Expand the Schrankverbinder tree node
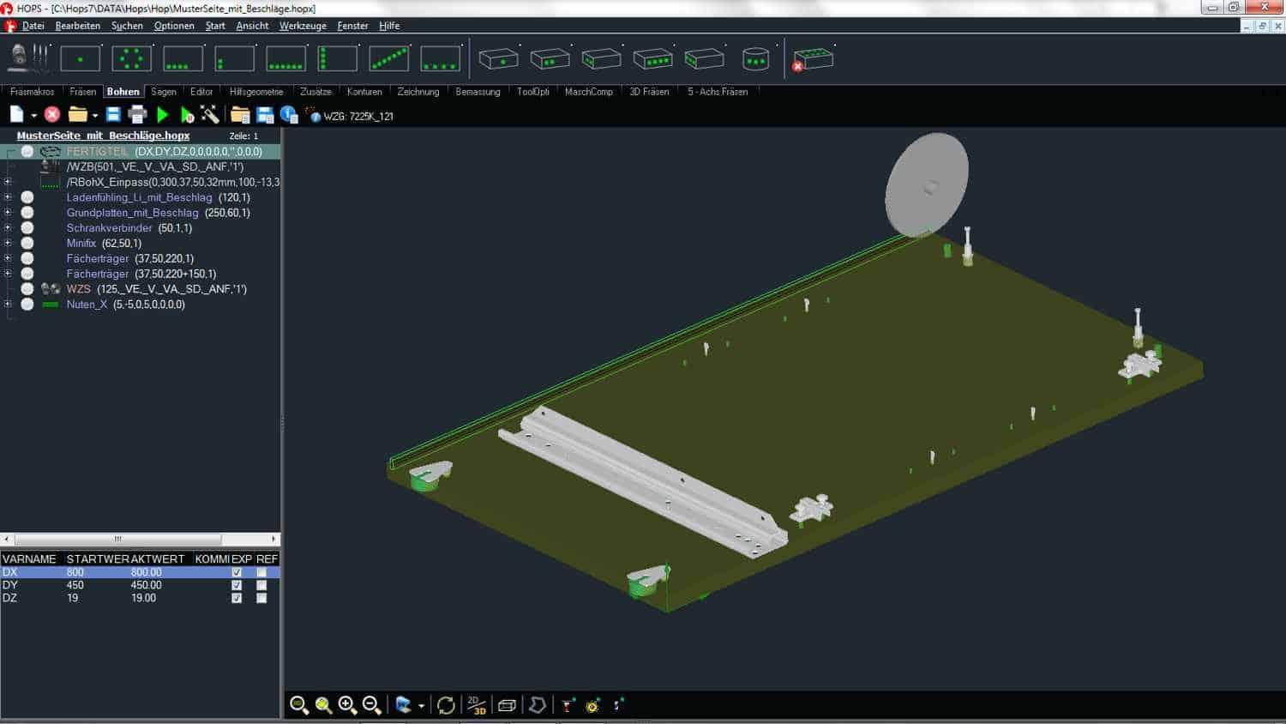 [8, 227]
